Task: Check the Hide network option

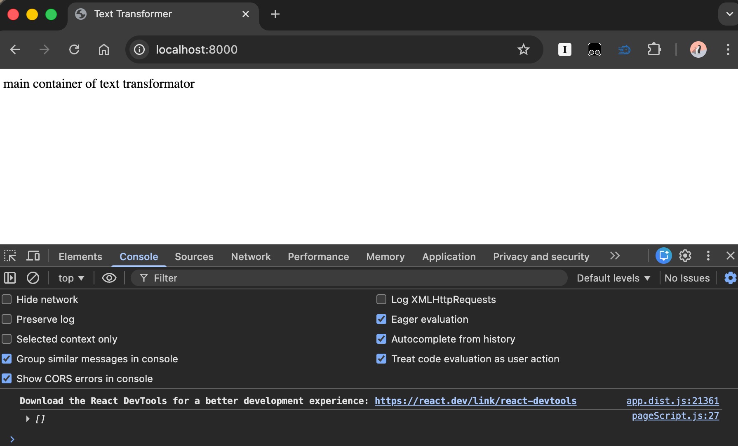Action: (7, 300)
